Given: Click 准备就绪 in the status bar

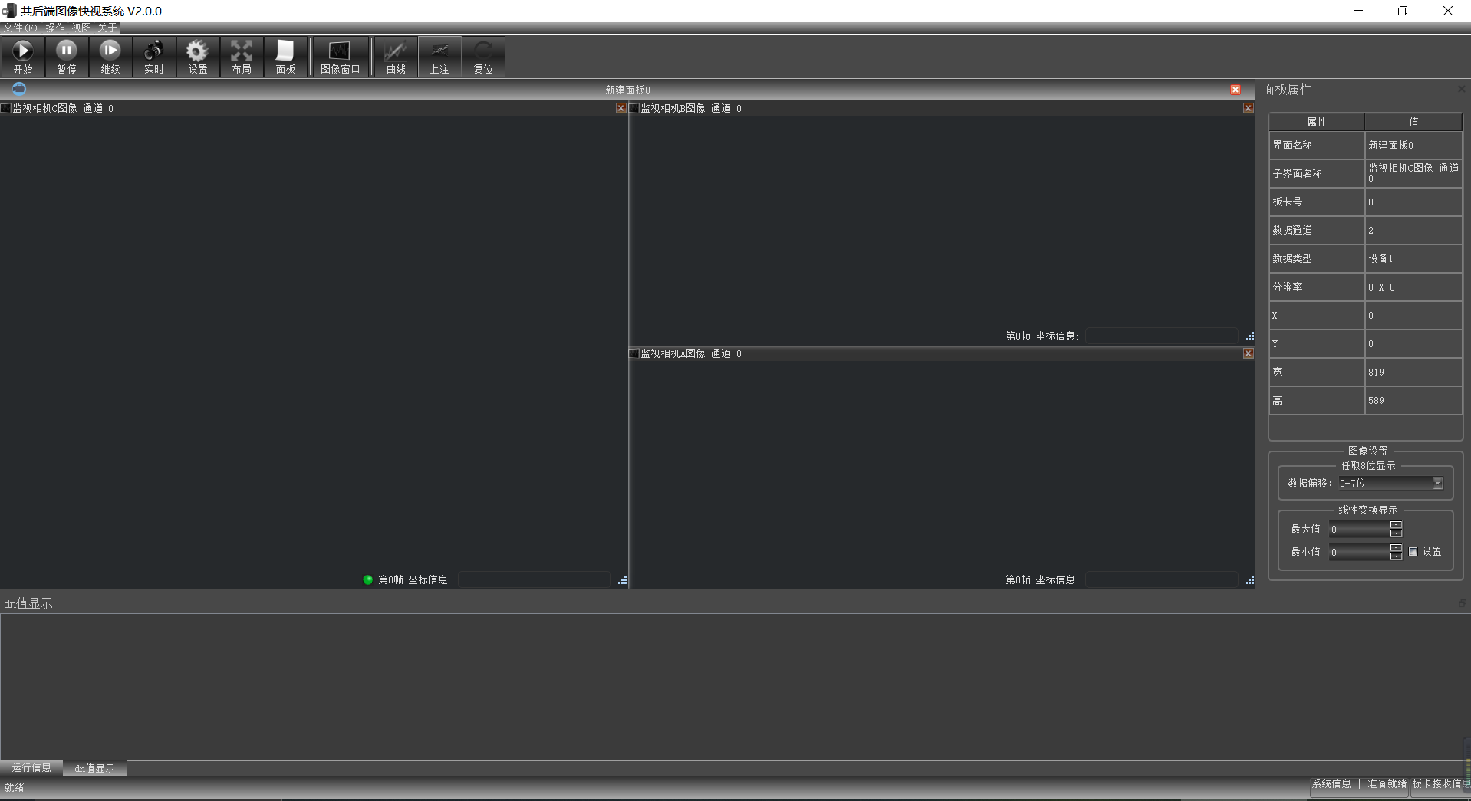Looking at the screenshot, I should click(1387, 783).
